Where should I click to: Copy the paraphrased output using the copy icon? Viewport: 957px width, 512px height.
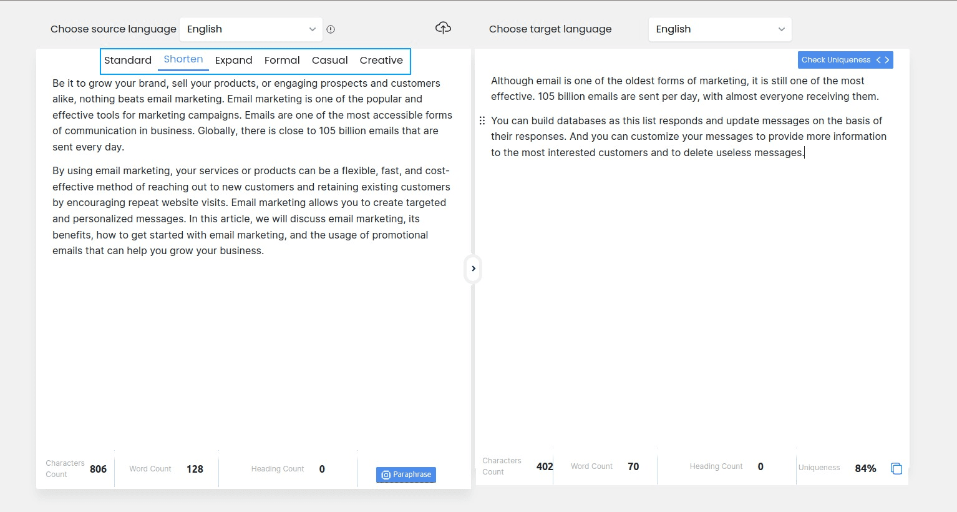[x=896, y=468]
